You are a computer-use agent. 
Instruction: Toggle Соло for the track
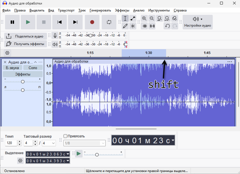[33, 68]
